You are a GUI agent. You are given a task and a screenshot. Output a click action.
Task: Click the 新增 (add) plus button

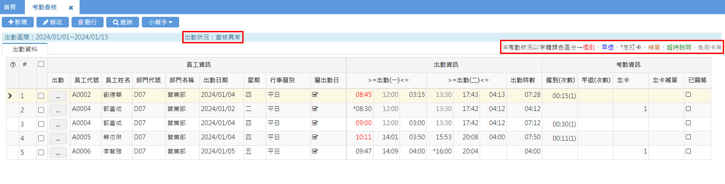[18, 22]
